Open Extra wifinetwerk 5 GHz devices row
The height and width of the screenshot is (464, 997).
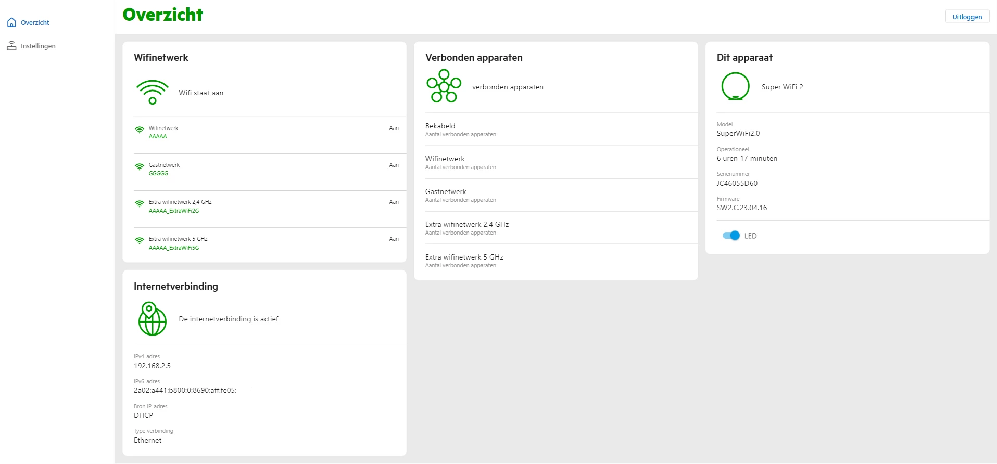pyautogui.click(x=561, y=261)
